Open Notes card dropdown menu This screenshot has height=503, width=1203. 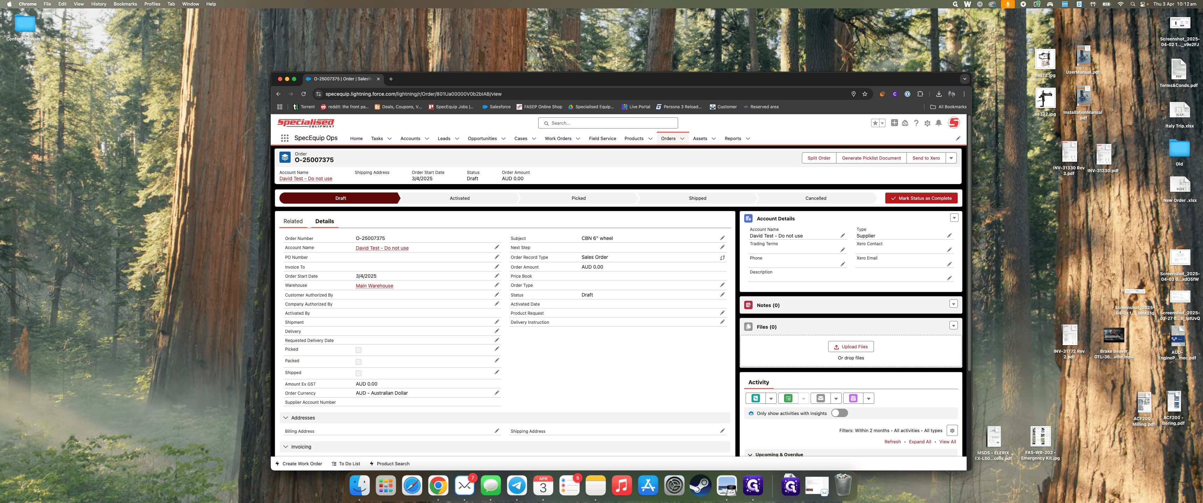pyautogui.click(x=954, y=304)
